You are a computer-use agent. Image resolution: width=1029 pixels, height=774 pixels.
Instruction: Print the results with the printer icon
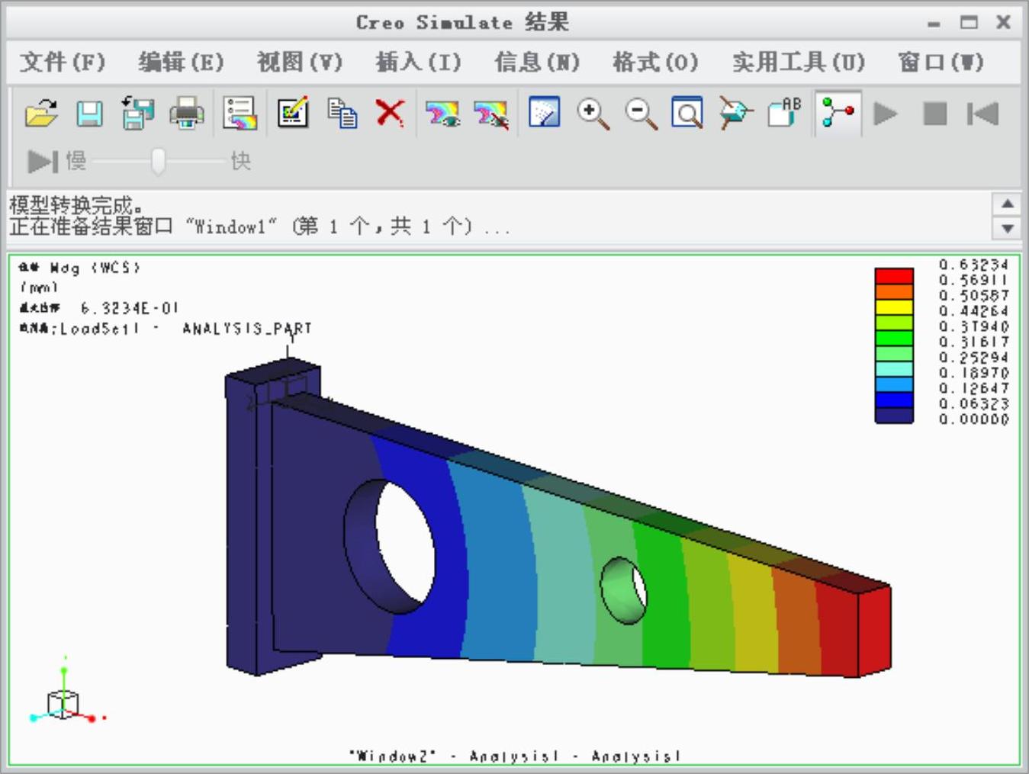(187, 114)
